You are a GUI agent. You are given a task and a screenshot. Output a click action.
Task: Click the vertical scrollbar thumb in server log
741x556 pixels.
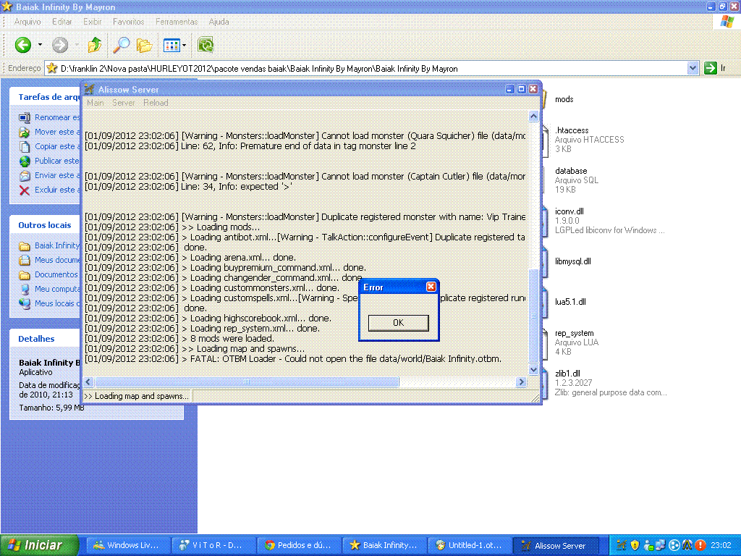click(533, 316)
